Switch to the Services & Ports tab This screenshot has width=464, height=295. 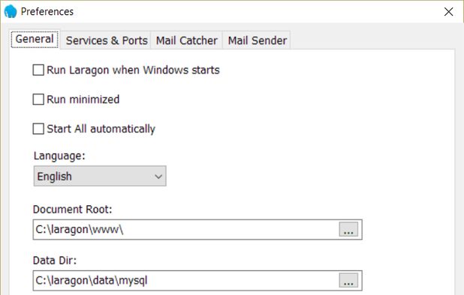[x=107, y=40]
